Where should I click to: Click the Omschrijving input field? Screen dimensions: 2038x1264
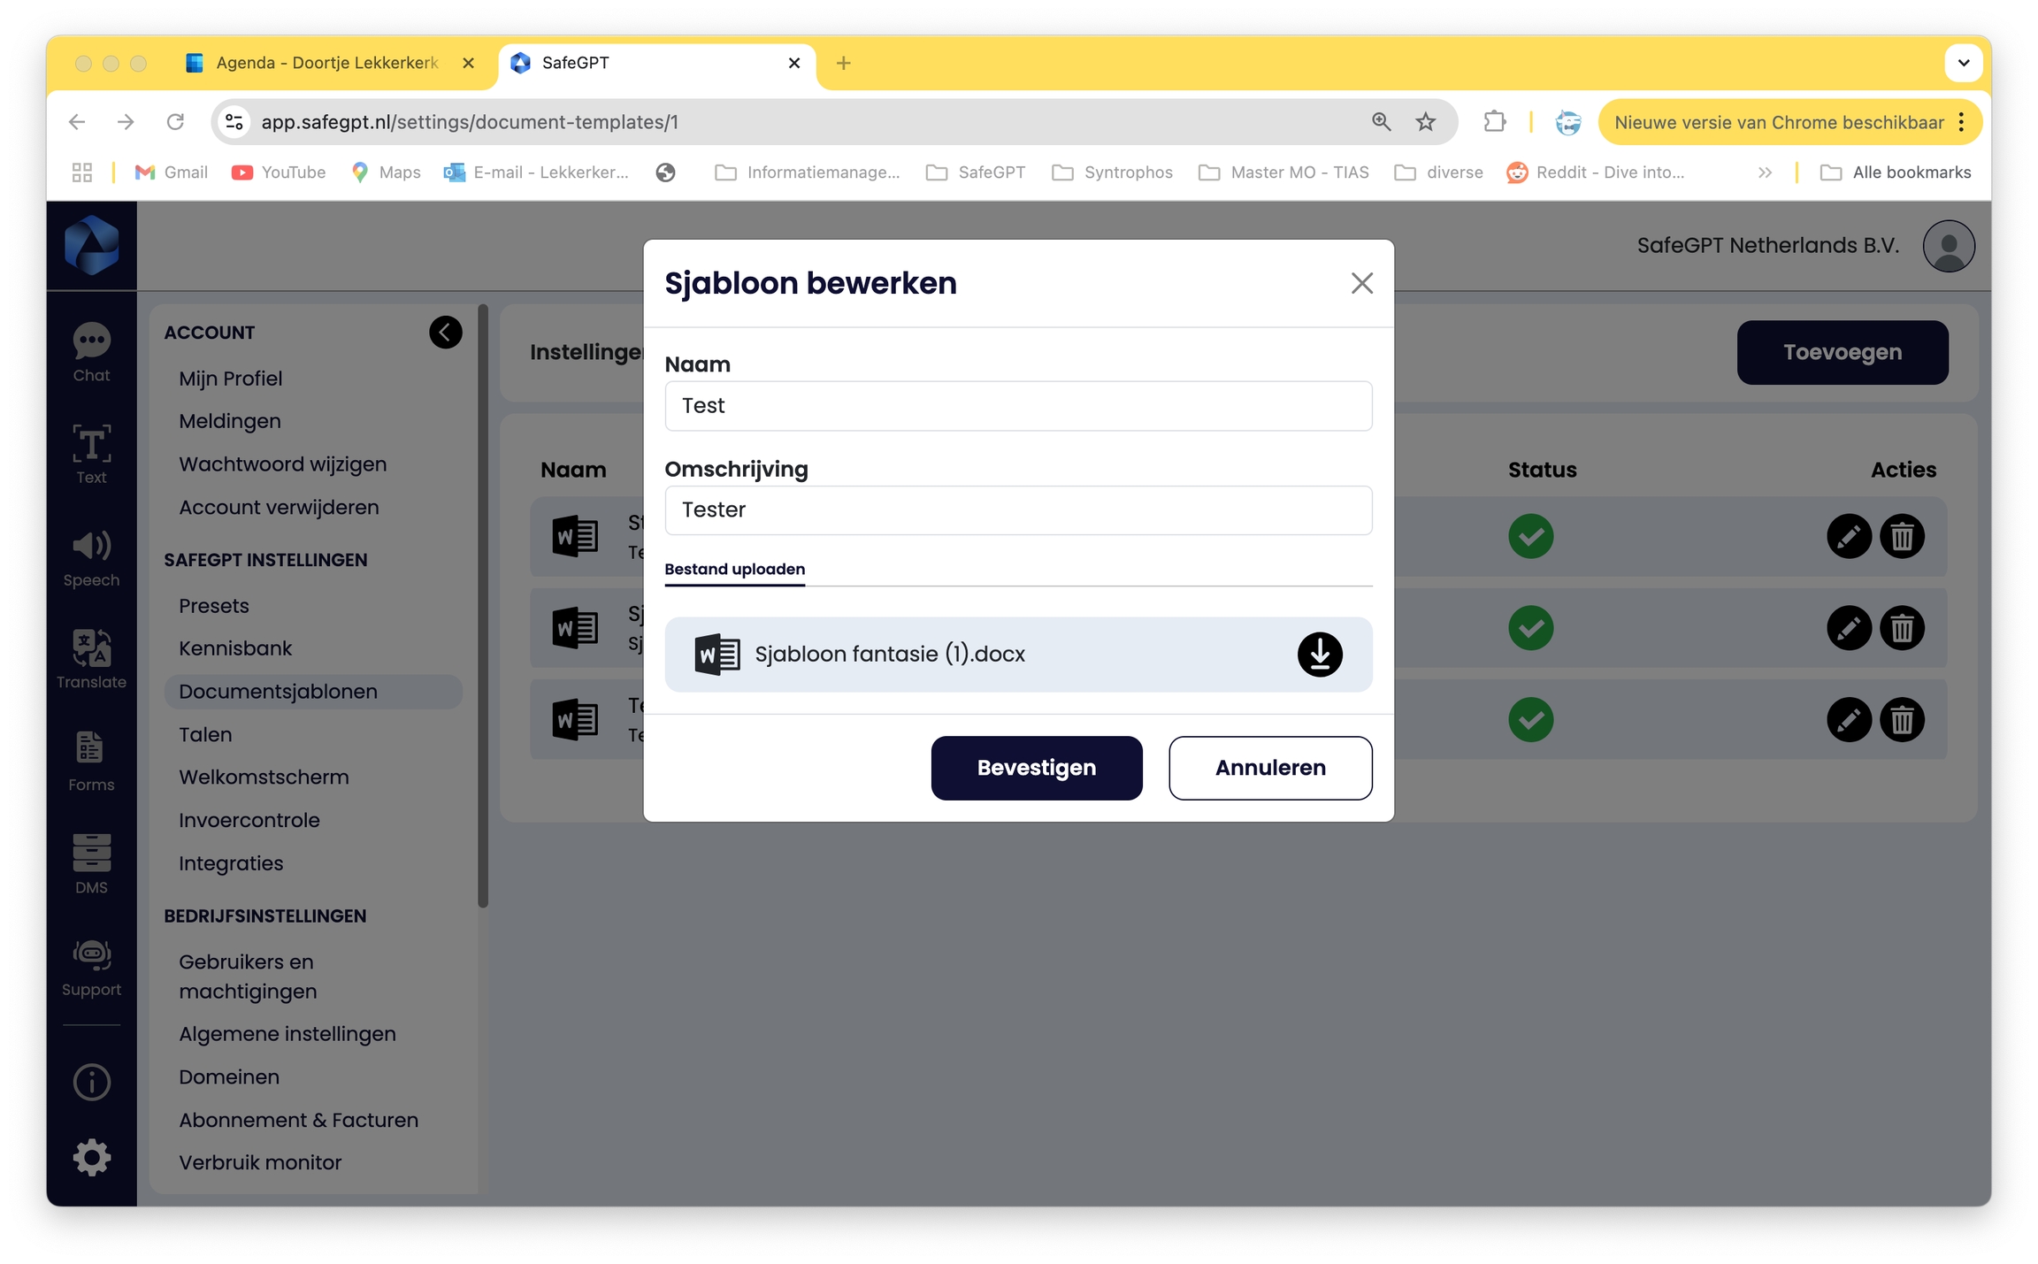pos(1017,510)
